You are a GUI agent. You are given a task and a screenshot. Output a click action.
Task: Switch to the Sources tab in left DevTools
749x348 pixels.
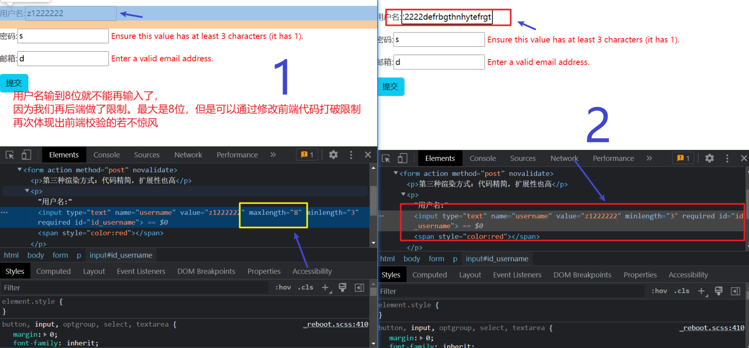pyautogui.click(x=147, y=155)
